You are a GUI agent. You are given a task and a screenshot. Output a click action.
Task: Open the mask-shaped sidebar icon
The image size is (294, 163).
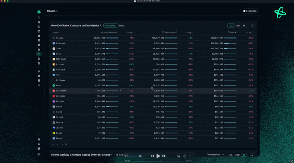[39, 31]
